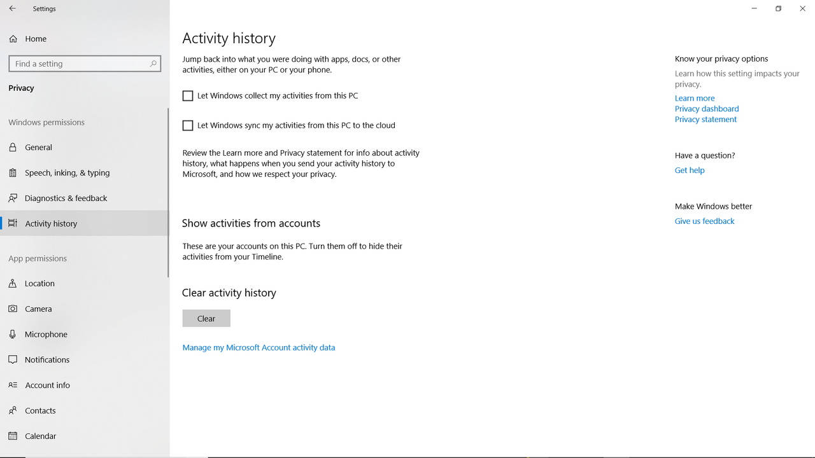Focus the Find a setting field
Screen dimensions: 815x458
[85, 64]
